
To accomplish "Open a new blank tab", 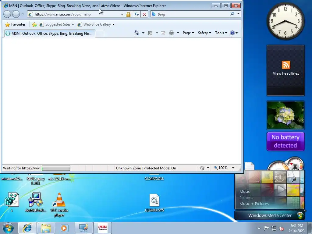I will coord(100,34).
